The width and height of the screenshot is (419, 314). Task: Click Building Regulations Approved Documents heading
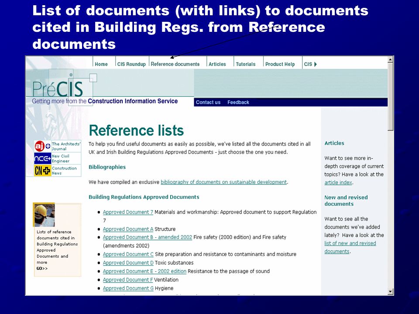click(144, 197)
